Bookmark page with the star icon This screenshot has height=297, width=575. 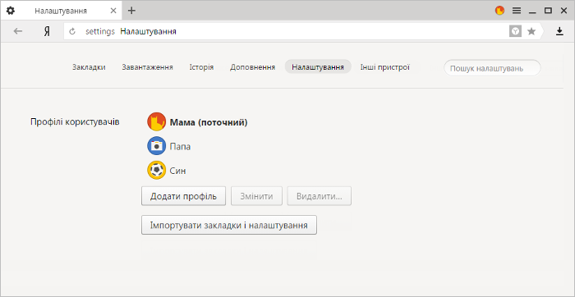[531, 31]
